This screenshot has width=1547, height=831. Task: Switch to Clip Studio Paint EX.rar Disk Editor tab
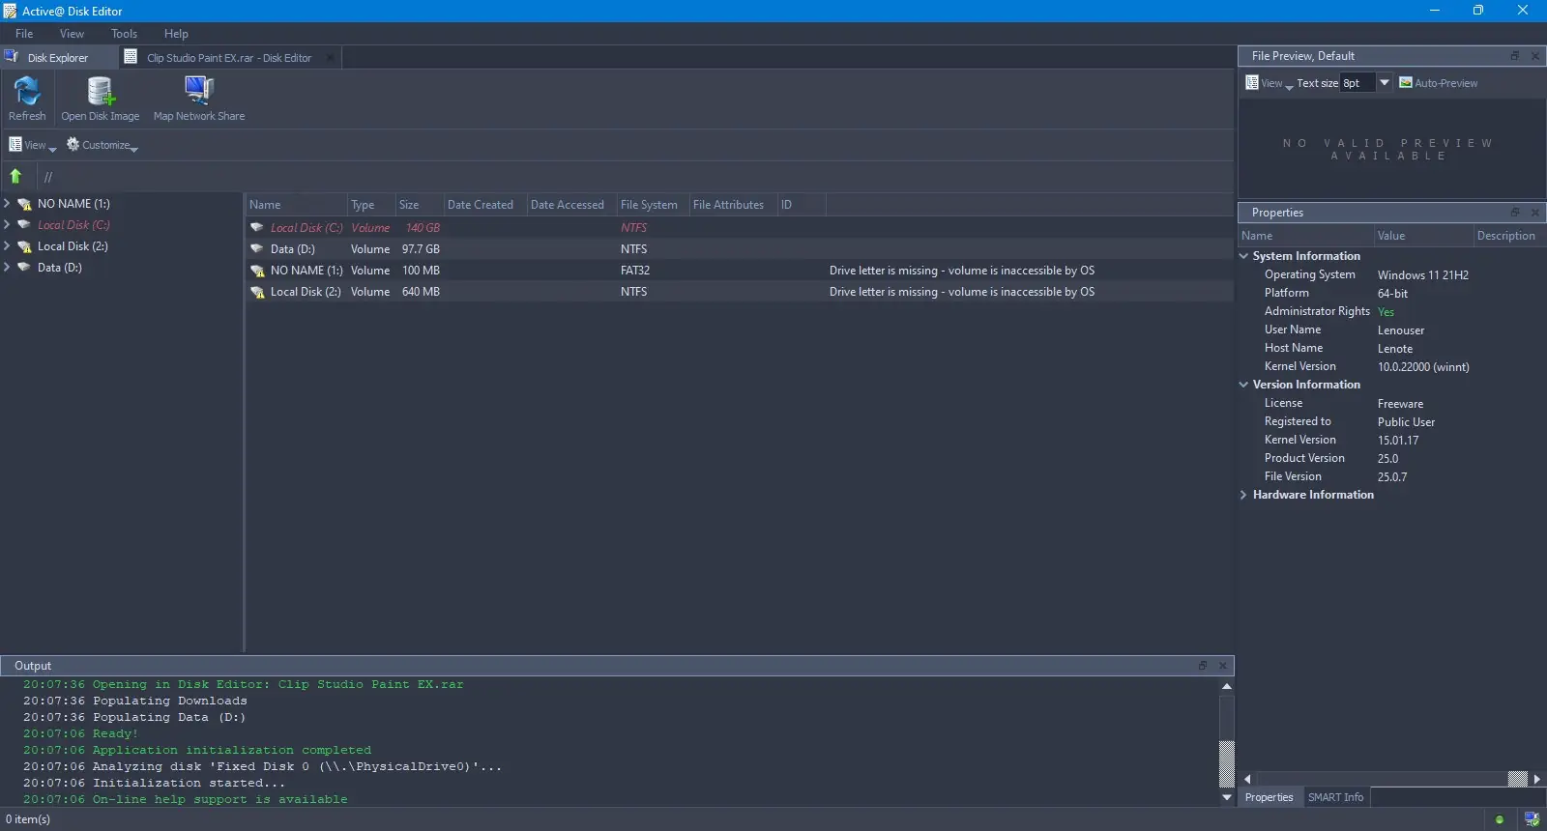[229, 58]
